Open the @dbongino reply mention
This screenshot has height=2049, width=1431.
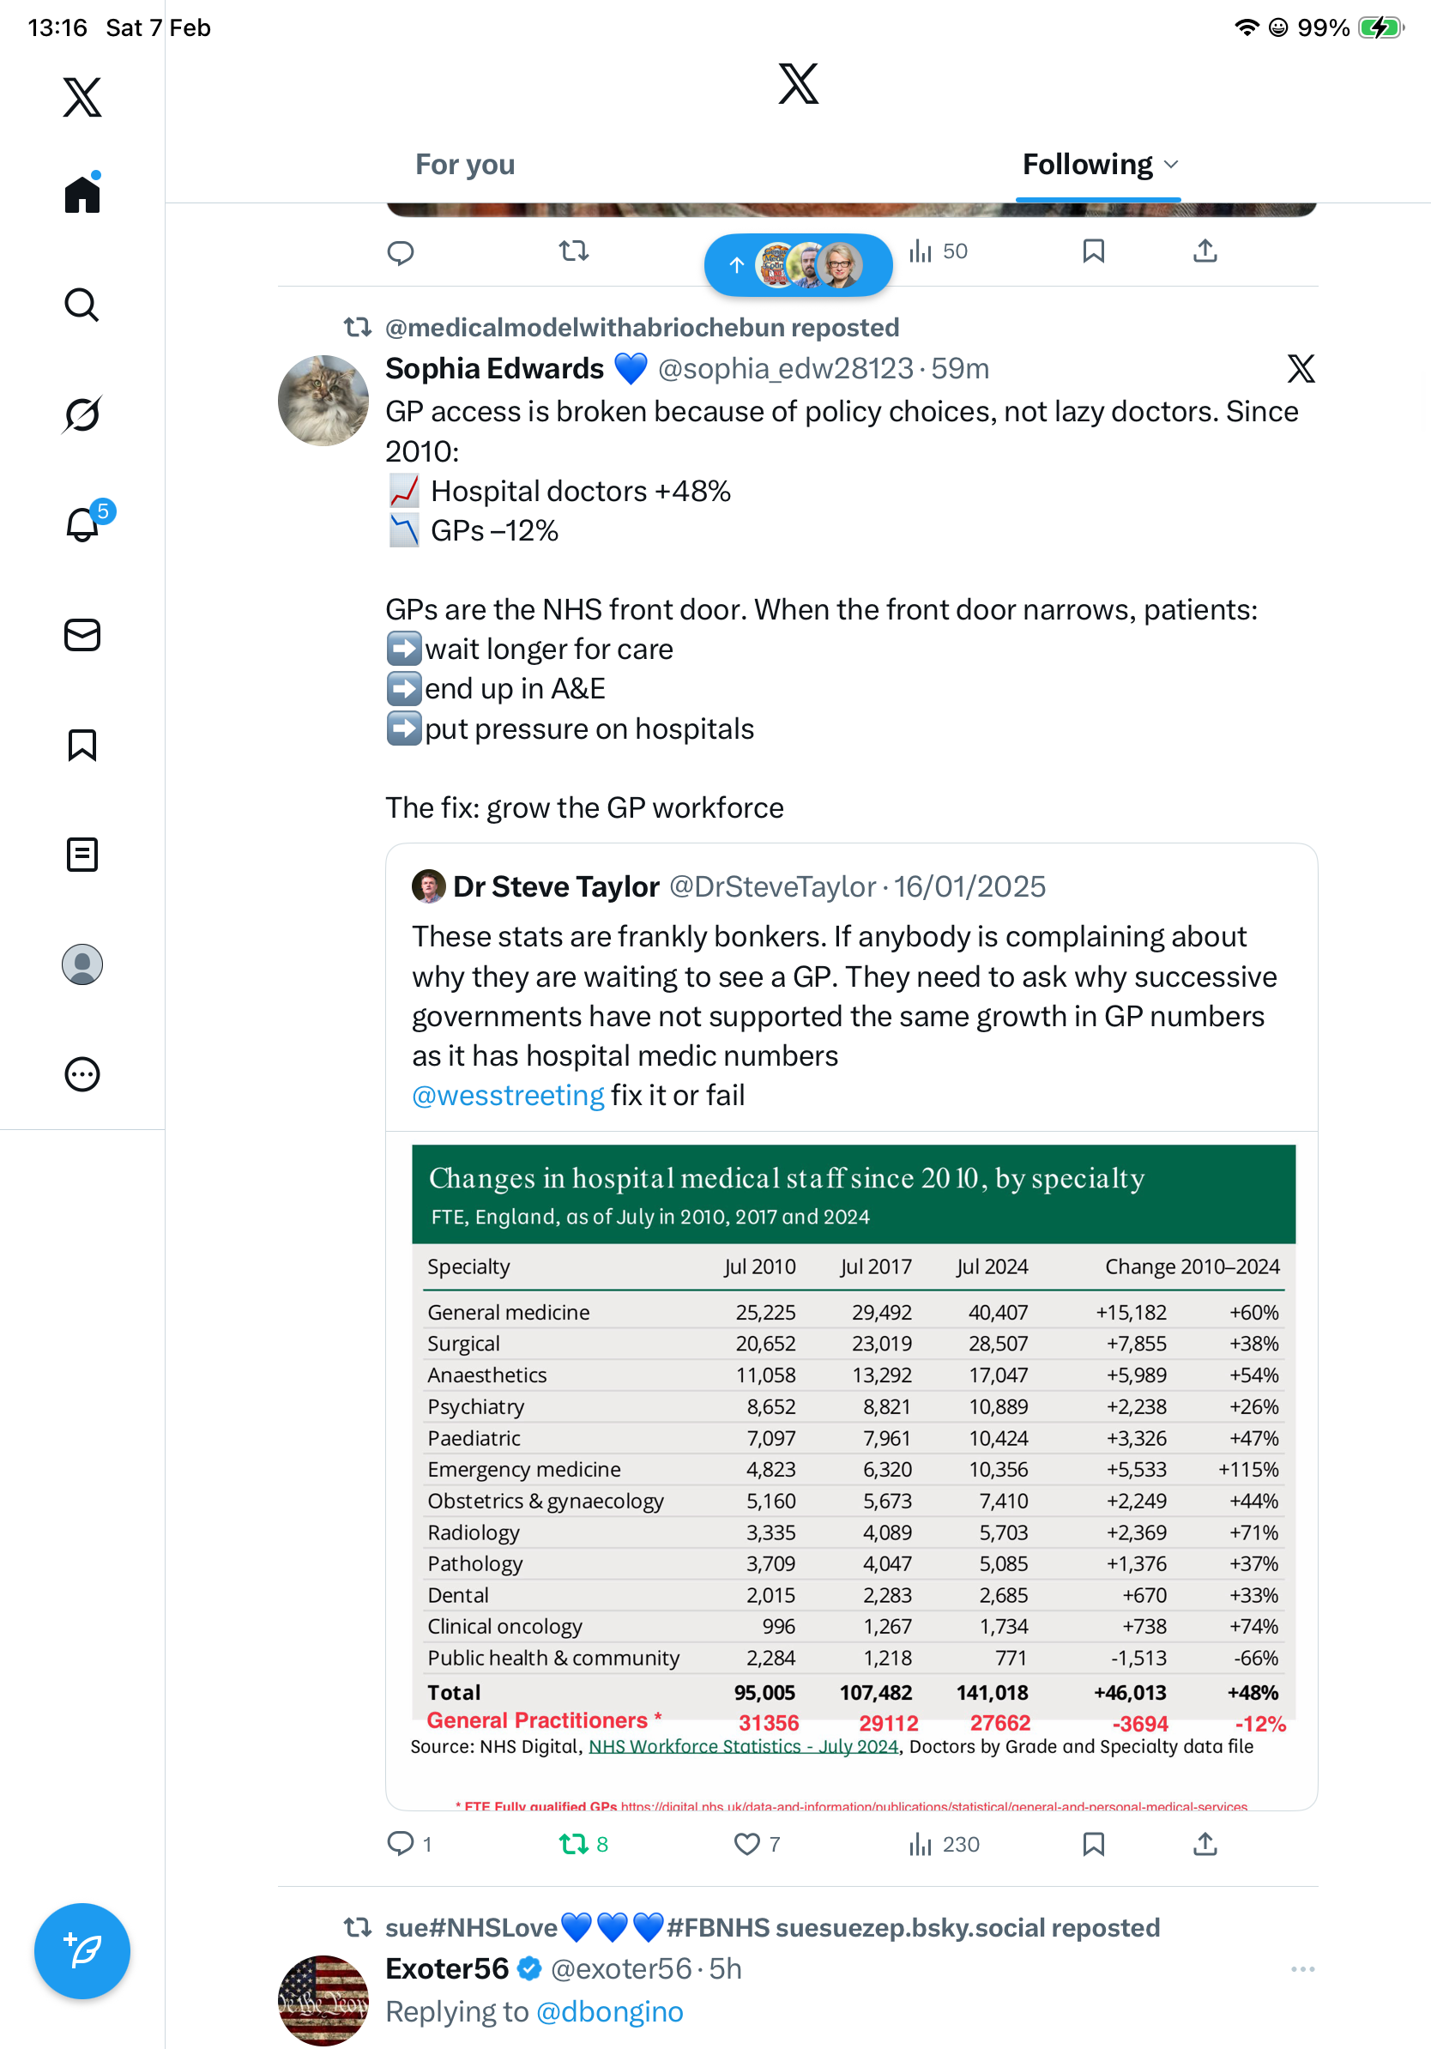tap(609, 2011)
